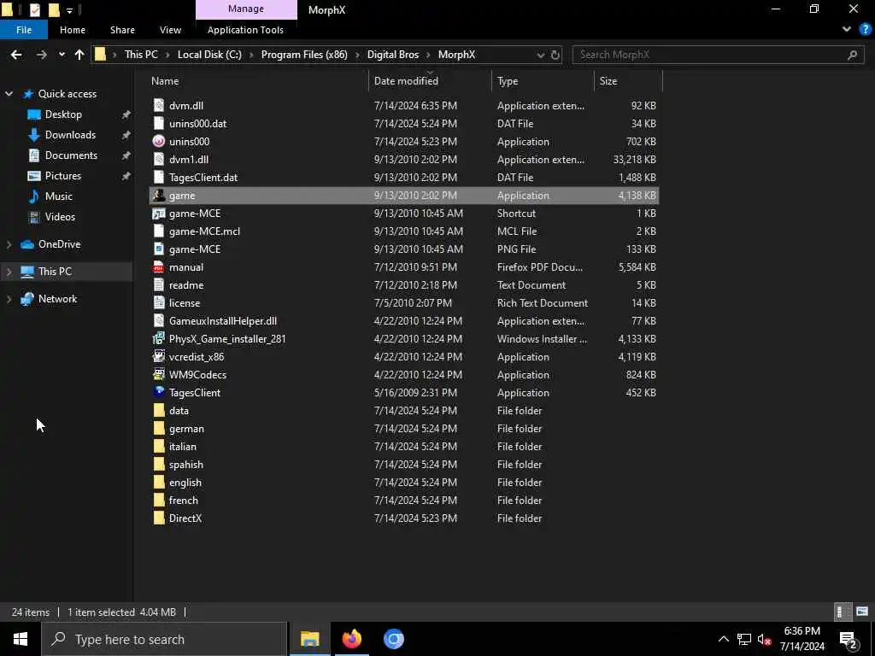Open the View ribbon tab
Viewport: 875px width, 656px height.
(x=170, y=30)
